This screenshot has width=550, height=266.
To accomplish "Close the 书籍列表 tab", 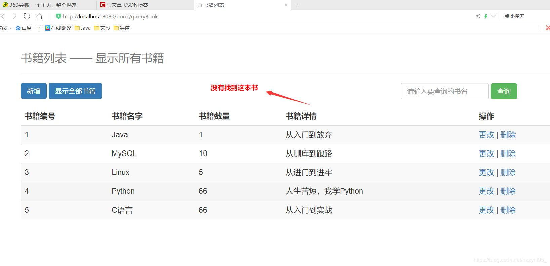I will point(286,5).
